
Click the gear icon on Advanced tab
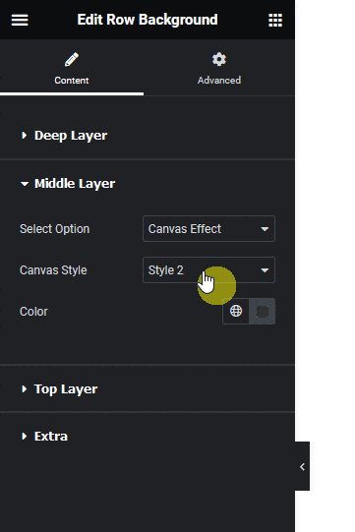219,59
